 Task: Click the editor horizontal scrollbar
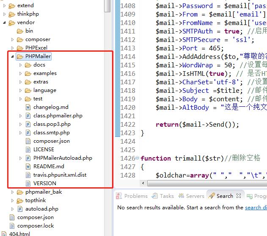point(203,183)
